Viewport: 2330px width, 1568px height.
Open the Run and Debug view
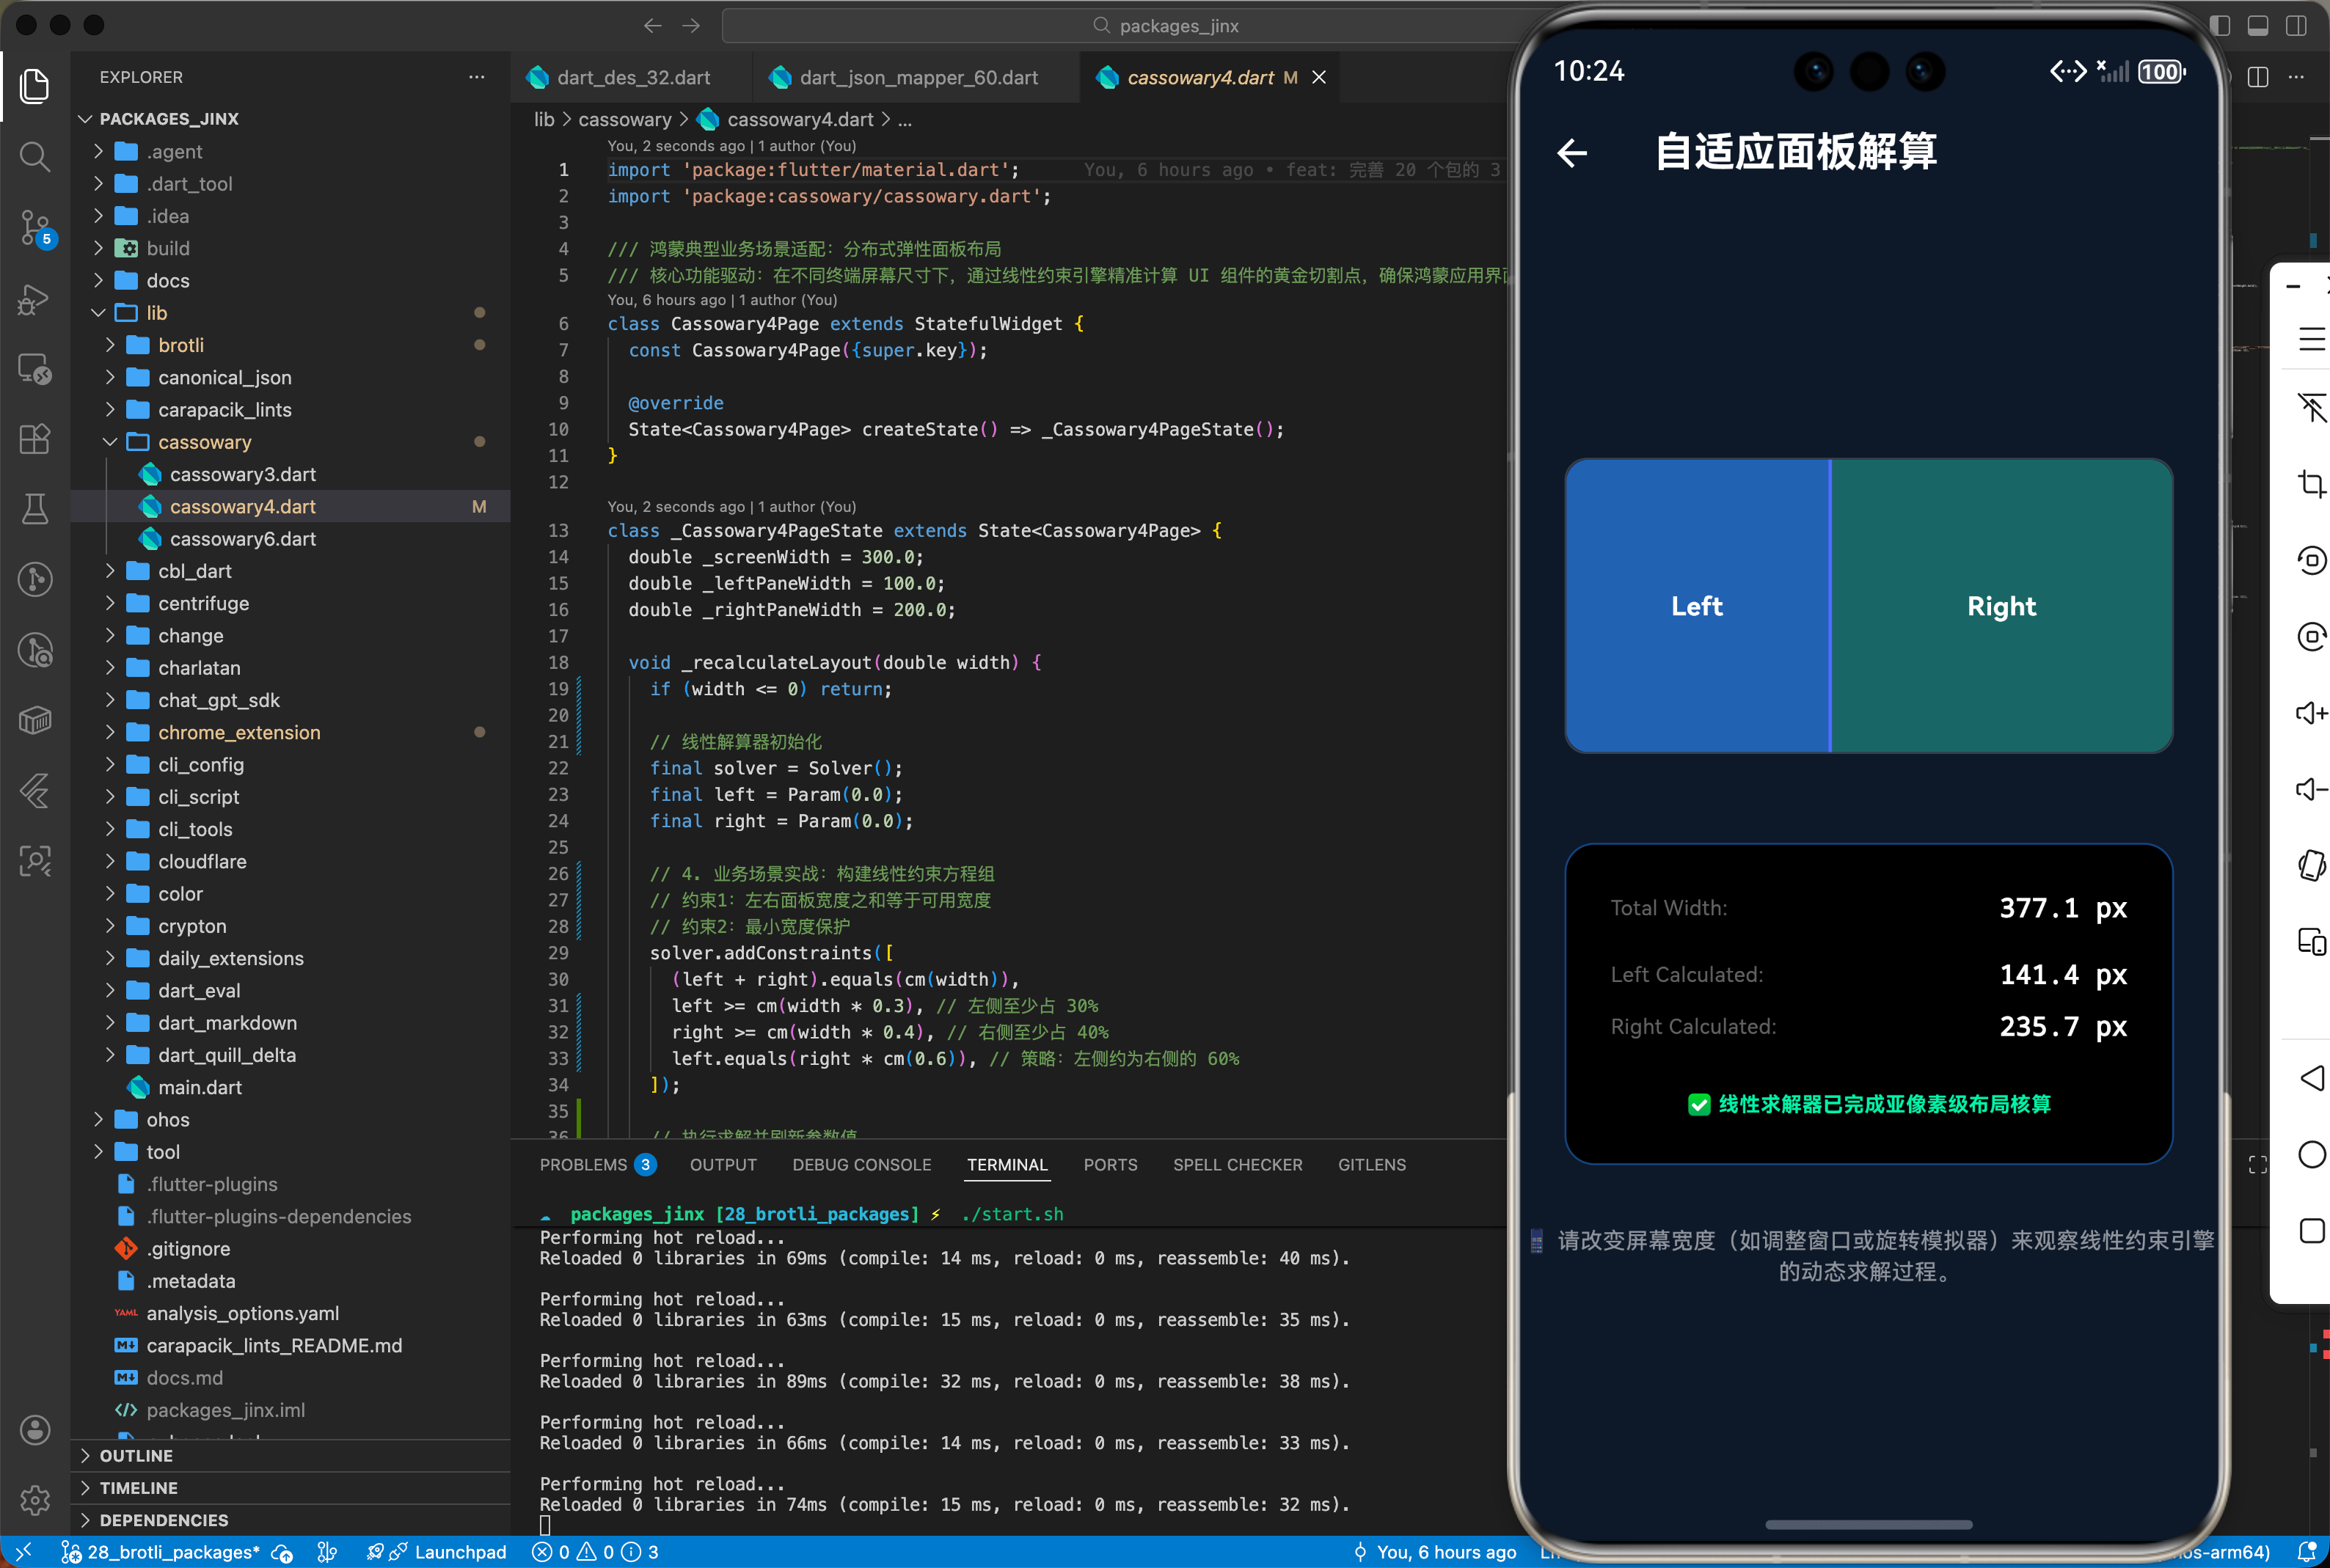pyautogui.click(x=35, y=299)
